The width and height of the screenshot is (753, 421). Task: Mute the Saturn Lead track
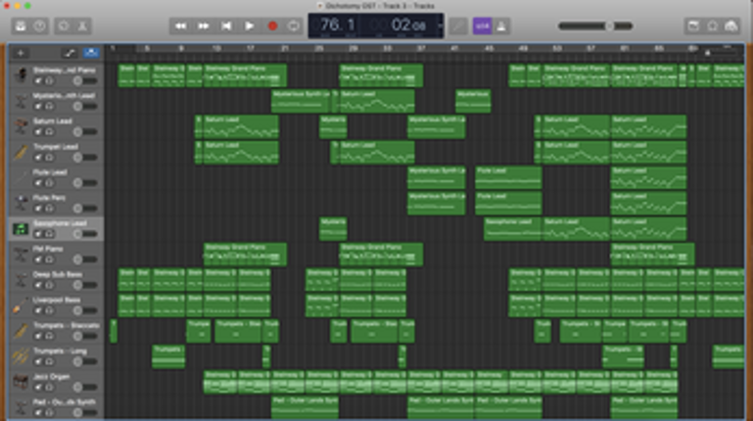point(38,131)
